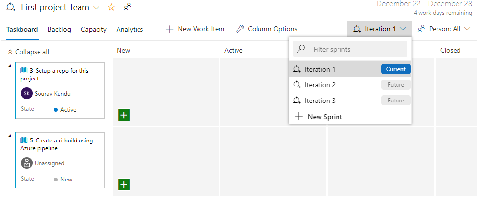Image resolution: width=477 pixels, height=201 pixels.
Task: Click the magnifier icon in sprint filter
Action: click(x=301, y=49)
